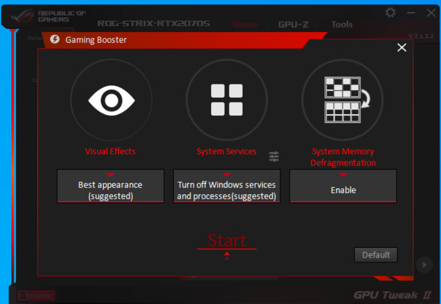Open the Best appearance (suggested) dropdown
This screenshot has height=304, width=441.
pos(111,186)
